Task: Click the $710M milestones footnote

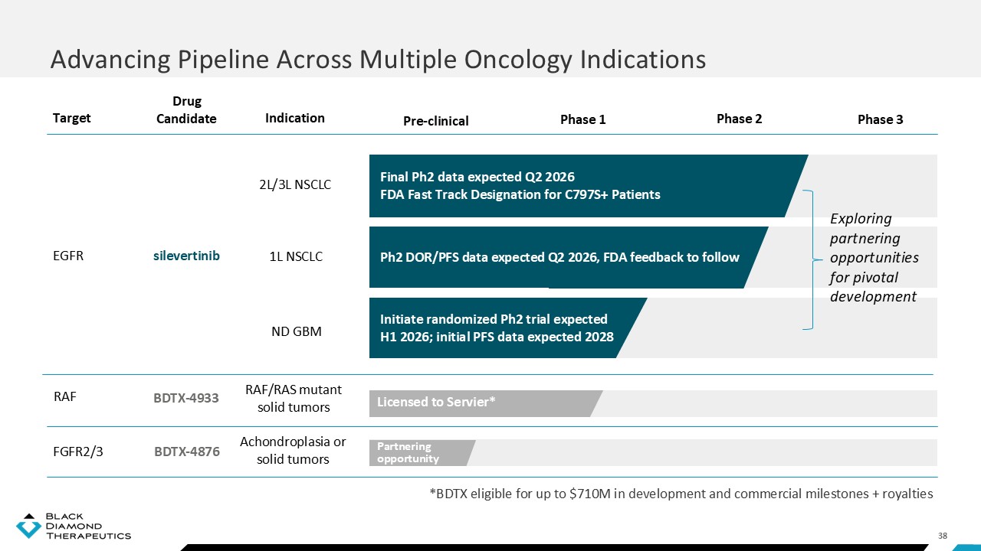Action: coord(681,494)
